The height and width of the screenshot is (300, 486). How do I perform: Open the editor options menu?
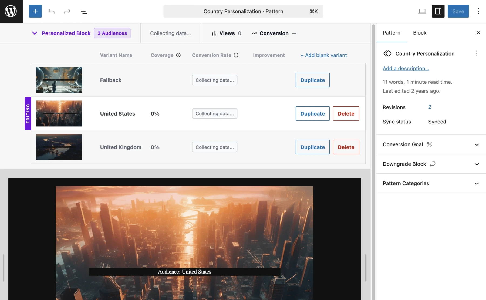tap(478, 11)
